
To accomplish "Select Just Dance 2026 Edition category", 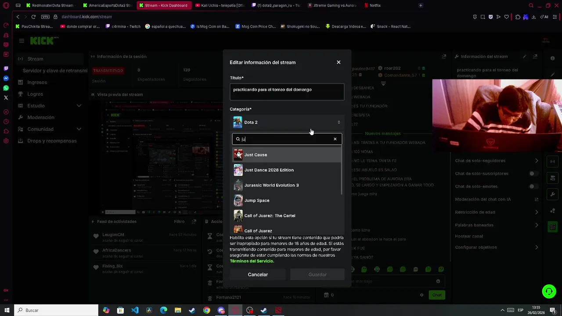I will tap(287, 170).
